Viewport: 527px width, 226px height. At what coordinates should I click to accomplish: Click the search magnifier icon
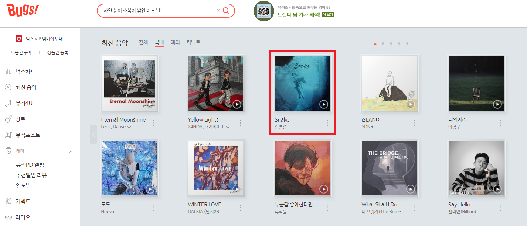[226, 11]
